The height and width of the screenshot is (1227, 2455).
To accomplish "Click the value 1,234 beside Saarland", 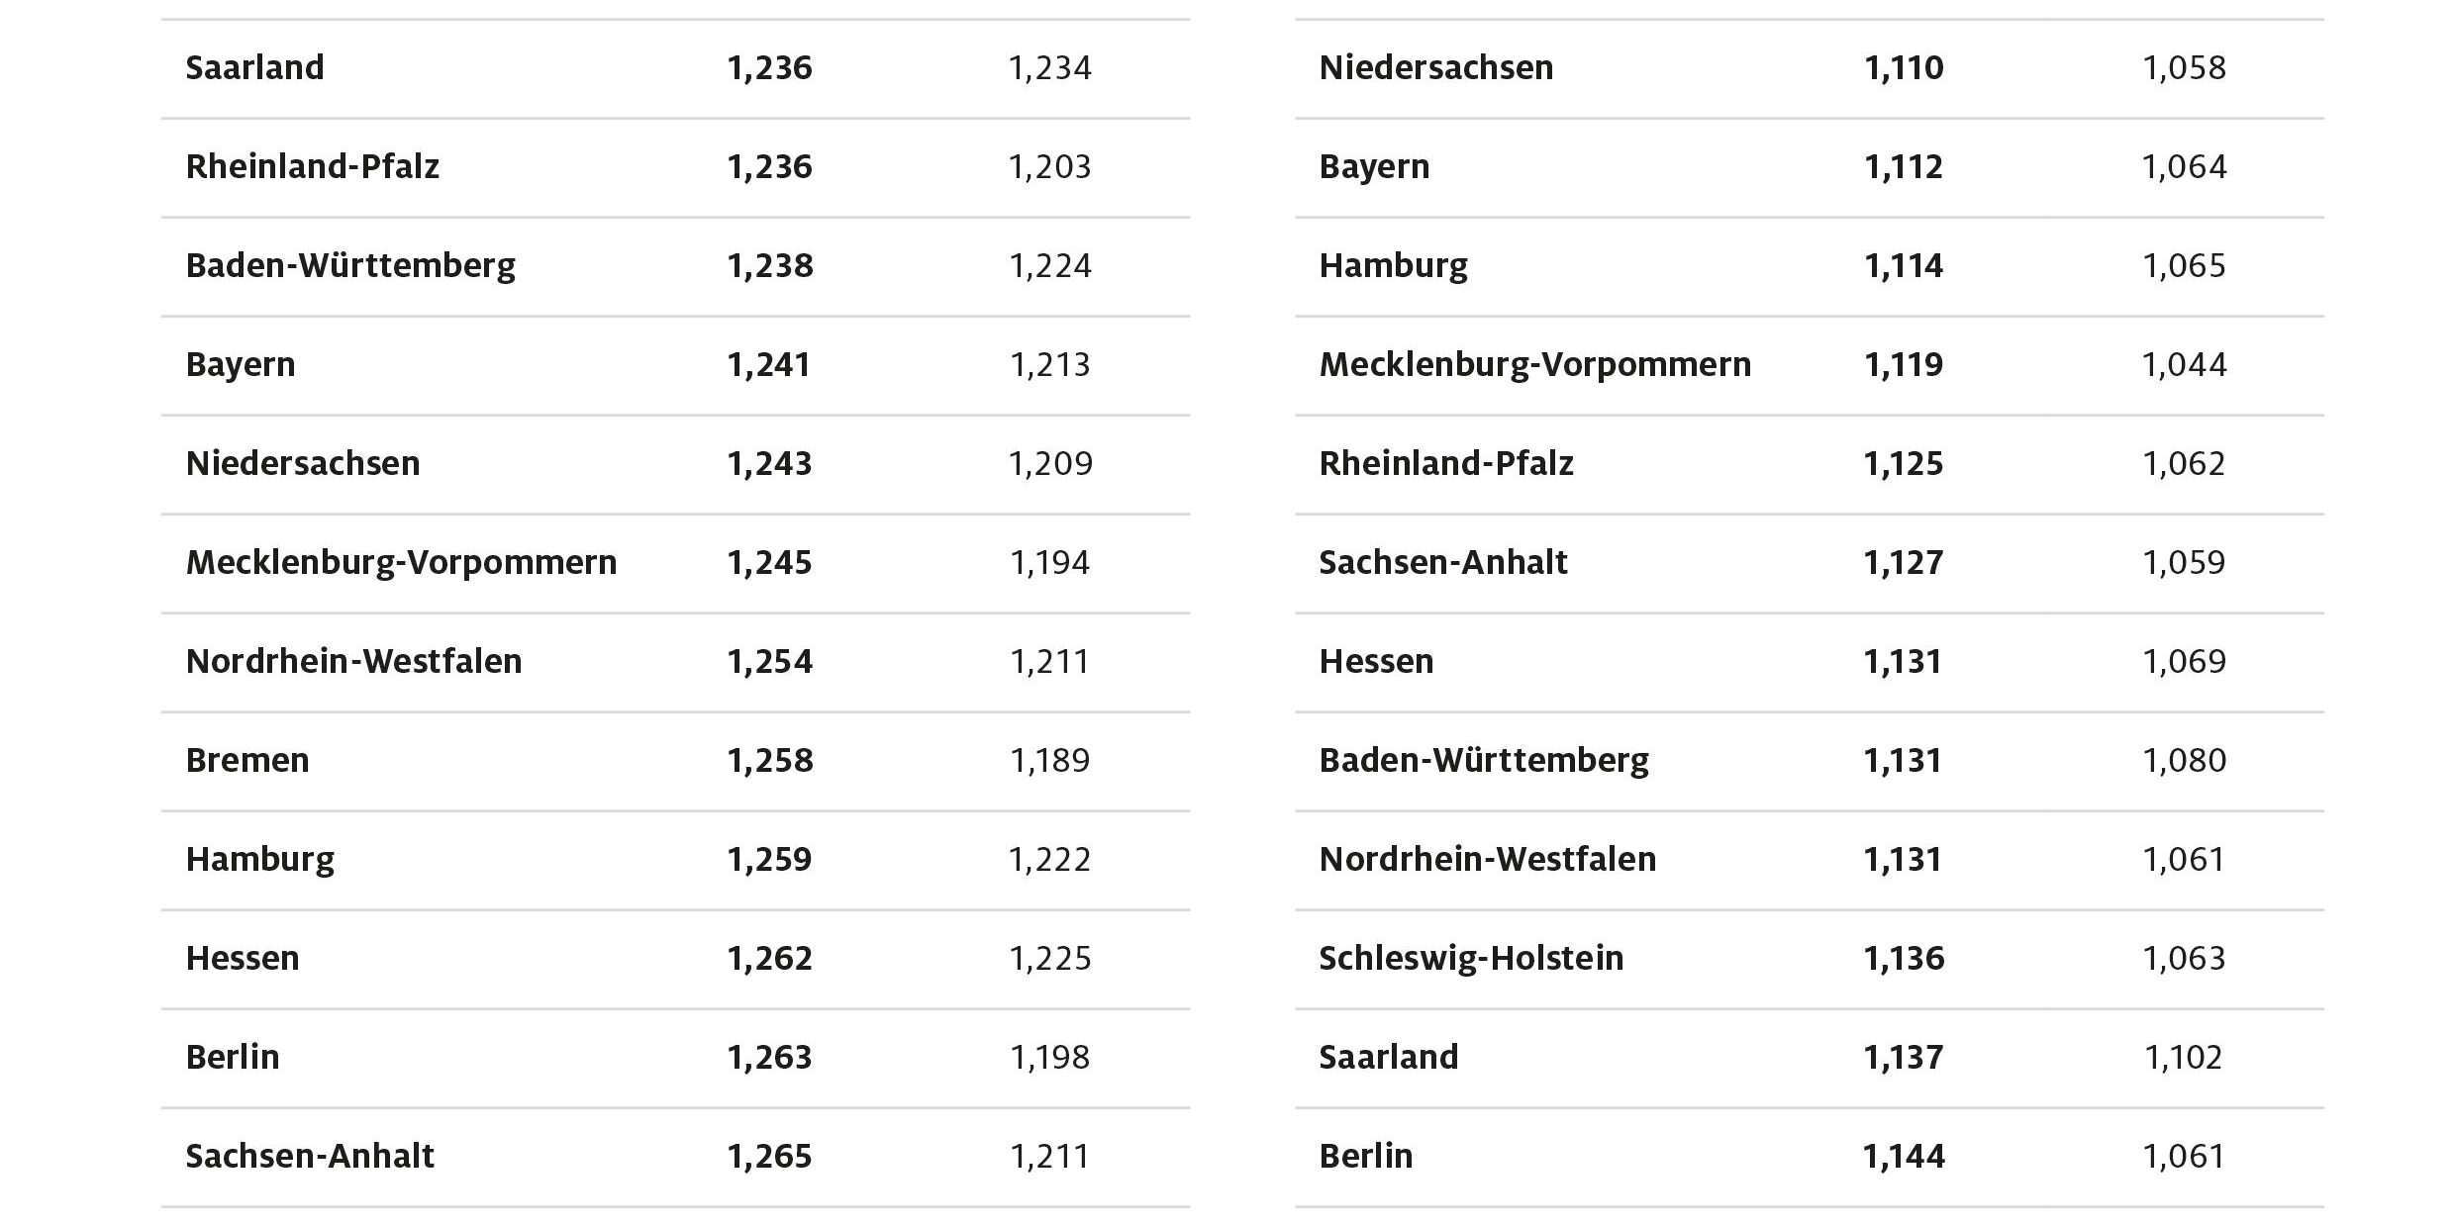I will click(x=1049, y=68).
